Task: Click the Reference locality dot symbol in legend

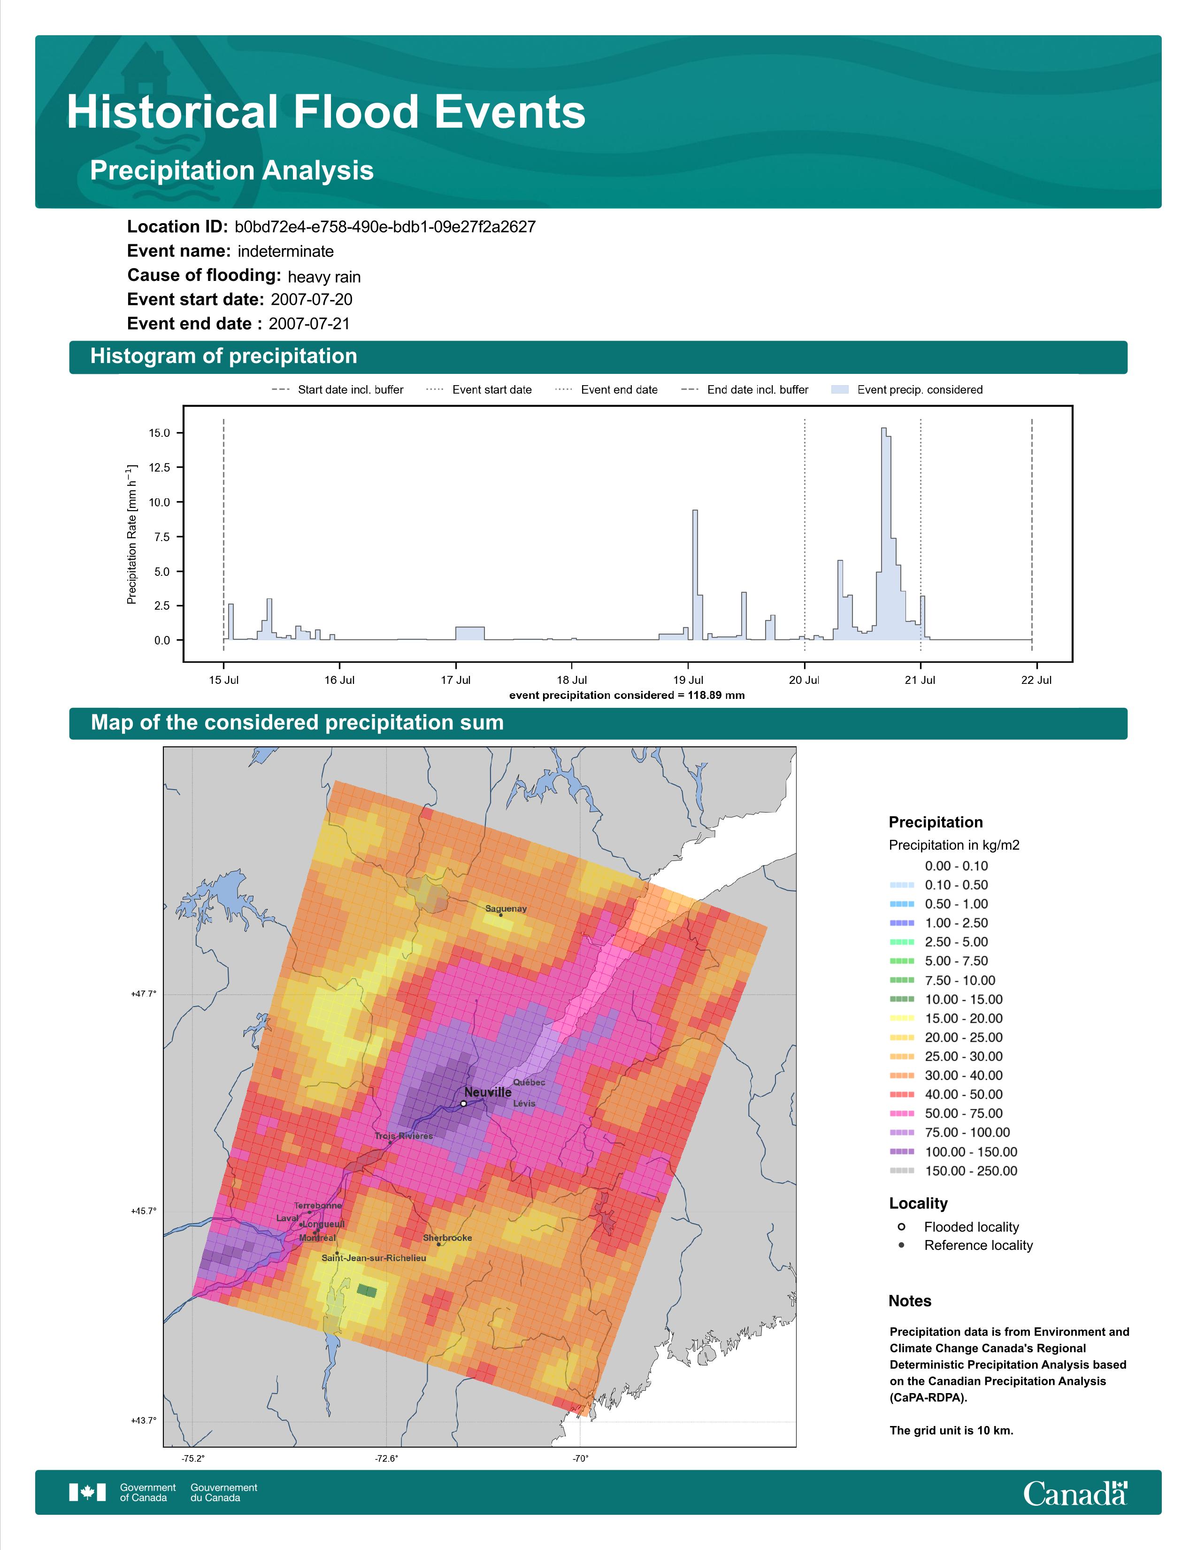Action: [901, 1246]
